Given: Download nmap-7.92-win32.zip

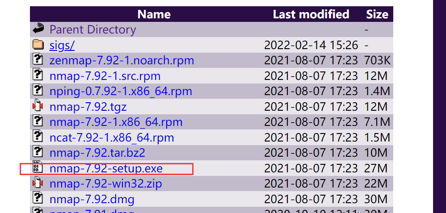Looking at the screenshot, I should tap(106, 184).
